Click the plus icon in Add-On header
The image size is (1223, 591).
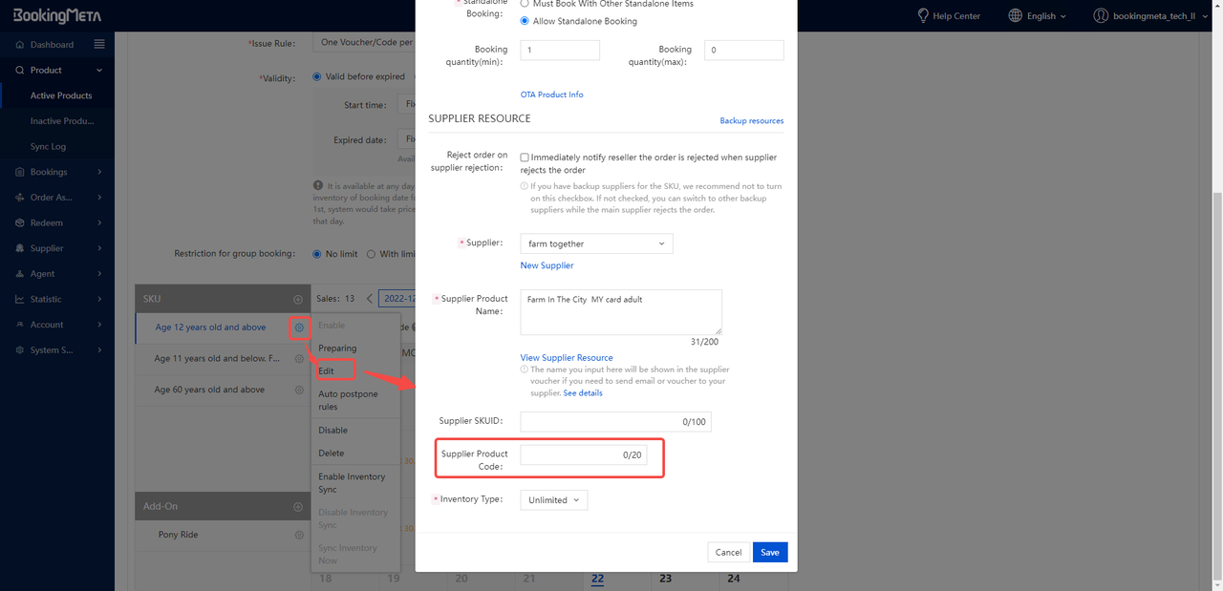pyautogui.click(x=298, y=507)
